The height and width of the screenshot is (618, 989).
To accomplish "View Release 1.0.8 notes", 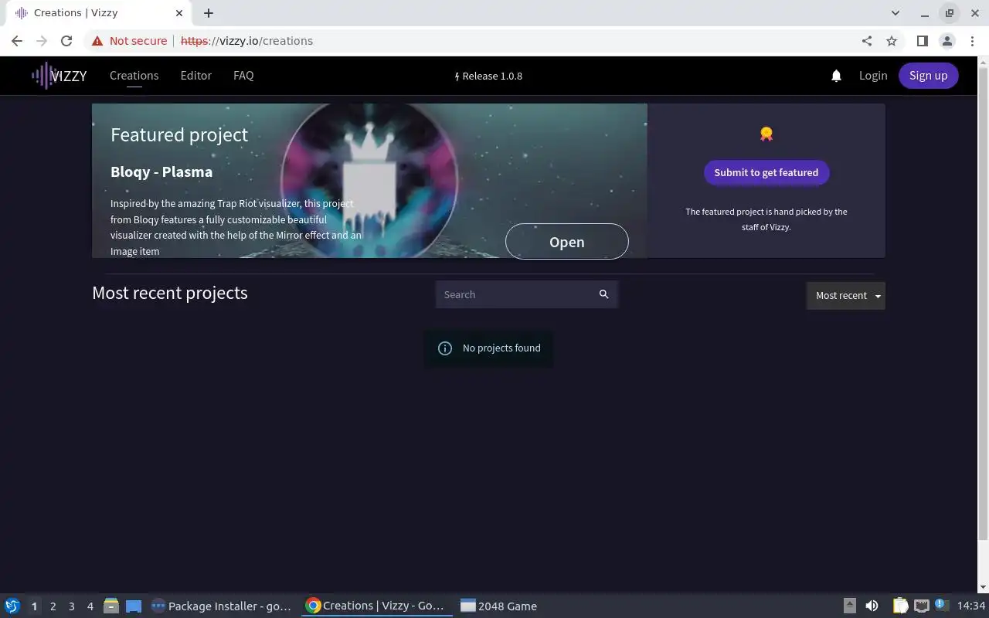I will pos(488,76).
